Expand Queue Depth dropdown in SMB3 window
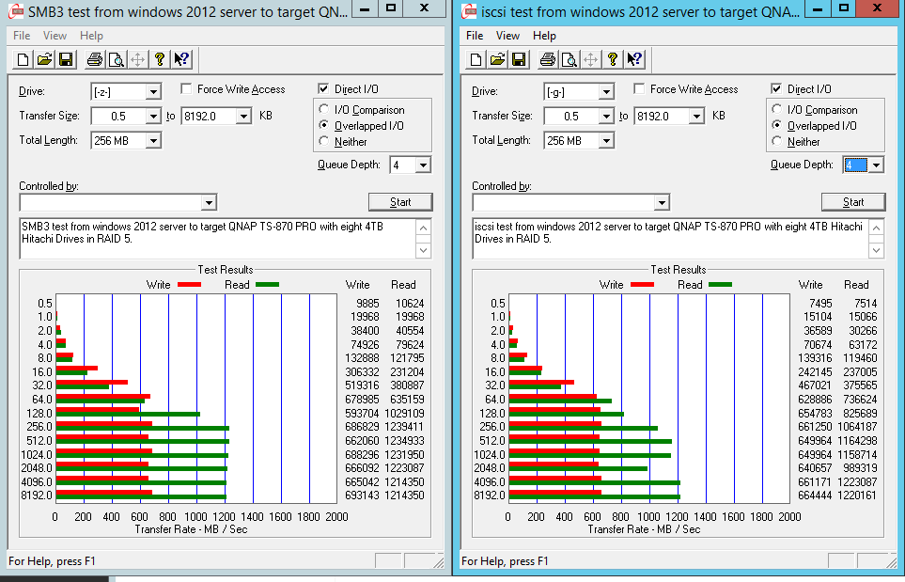The width and height of the screenshot is (905, 582). 423,165
